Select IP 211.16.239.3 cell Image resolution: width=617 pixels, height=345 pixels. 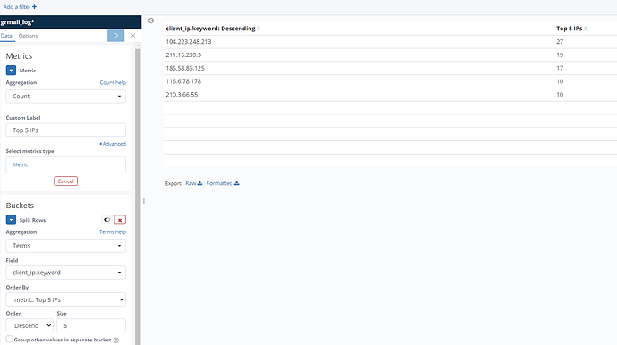click(x=183, y=55)
